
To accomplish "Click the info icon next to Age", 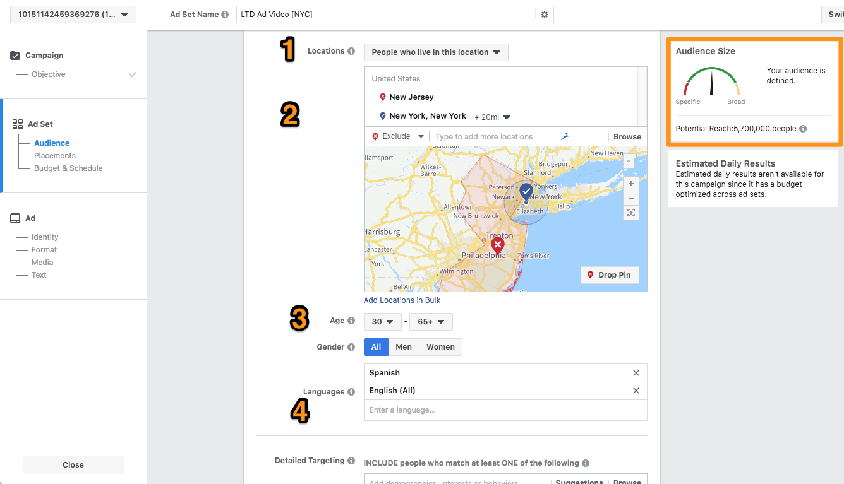I will tap(351, 321).
